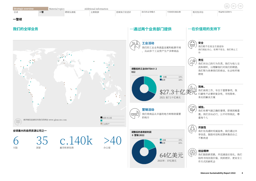Click the 我们的全球业务 heading
The image size is (256, 181).
point(26,29)
